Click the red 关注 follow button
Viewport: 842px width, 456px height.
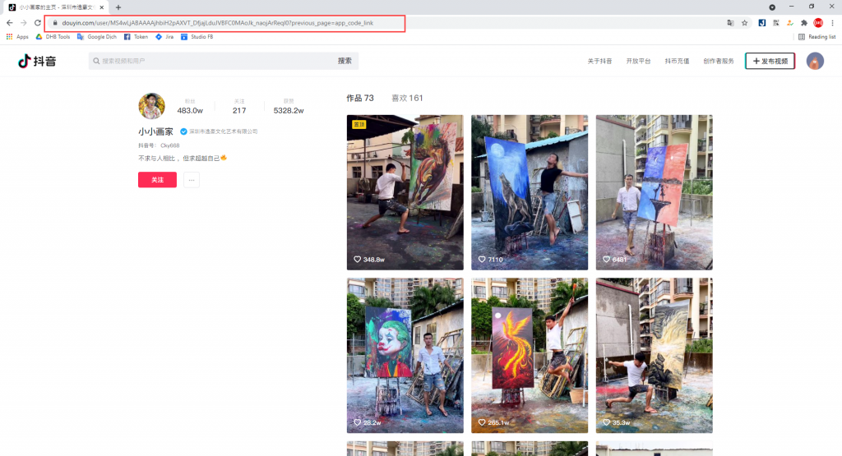point(157,180)
